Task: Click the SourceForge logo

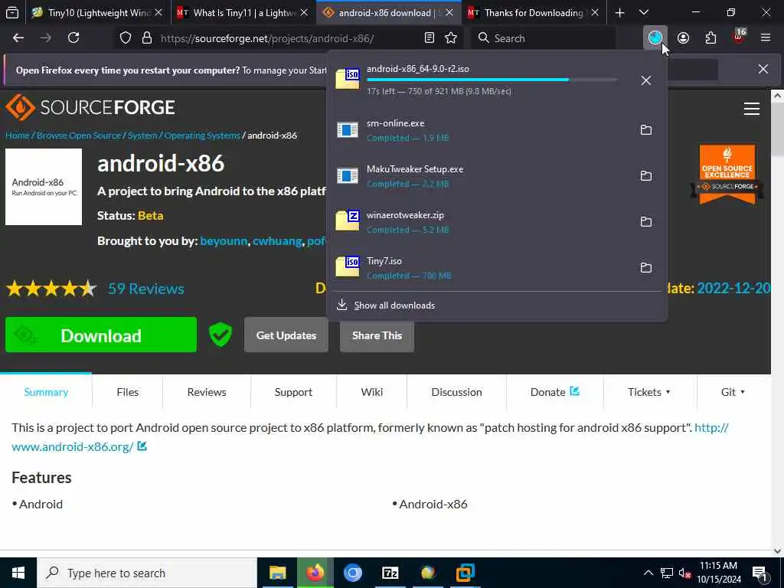Action: (x=90, y=107)
